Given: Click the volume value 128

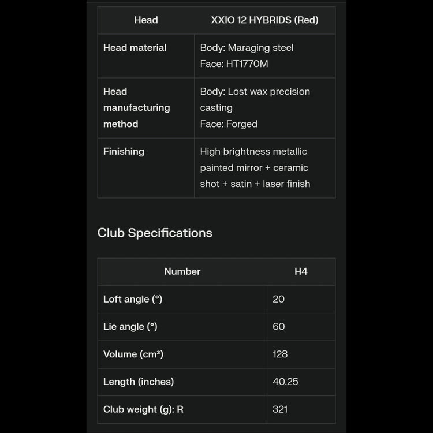Looking at the screenshot, I should (x=280, y=354).
